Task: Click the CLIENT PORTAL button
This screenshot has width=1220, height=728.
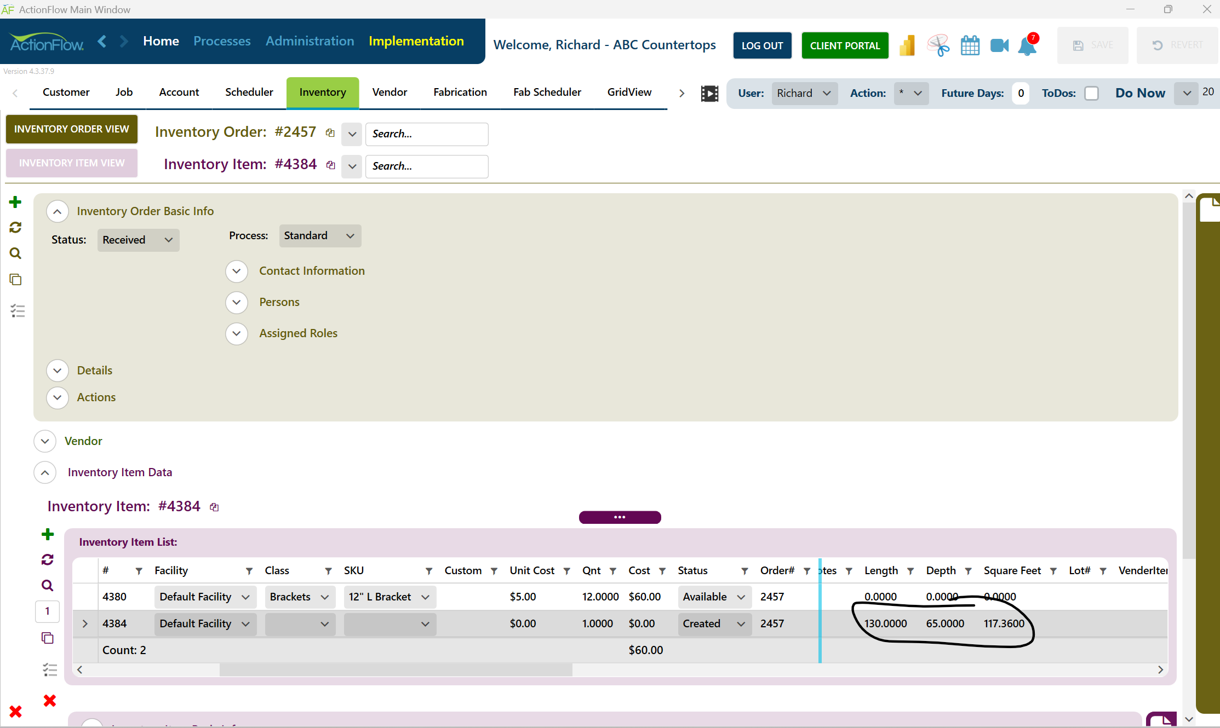Action: pos(845,46)
